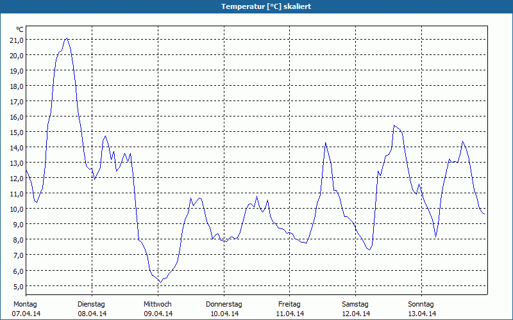The image size is (513, 320).
Task: Click the chart title "Temperatur [°C] skaliert"
Action: [x=266, y=6]
